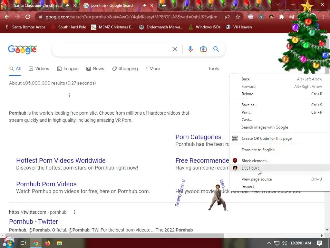
Task: Close the pornhub Google Search tab
Action: click(152, 6)
